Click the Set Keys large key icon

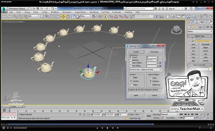point(149,116)
